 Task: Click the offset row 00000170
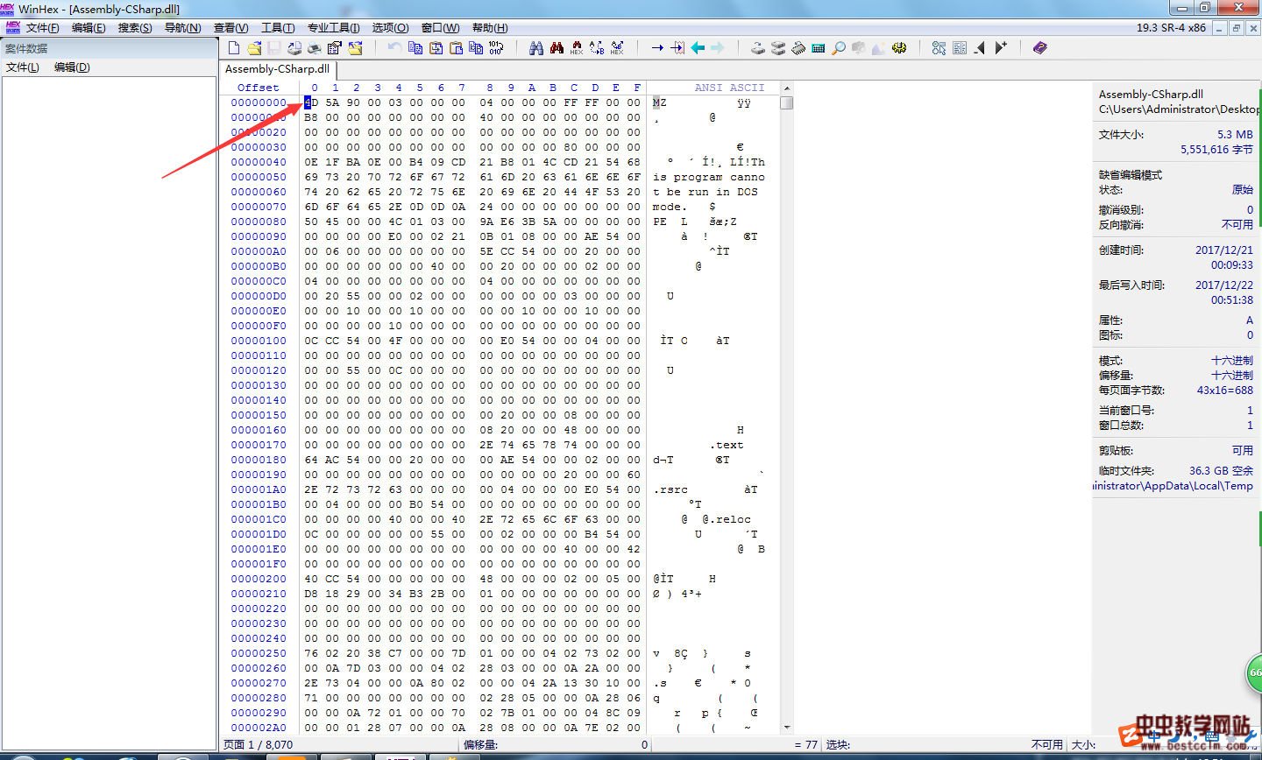[259, 445]
